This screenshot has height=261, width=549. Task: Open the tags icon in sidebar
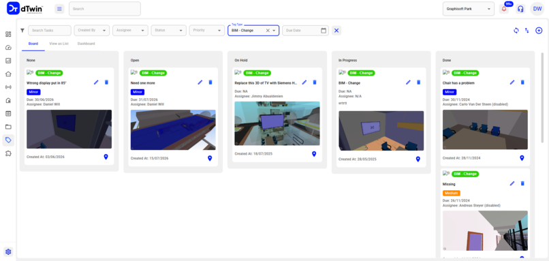pyautogui.click(x=8, y=140)
